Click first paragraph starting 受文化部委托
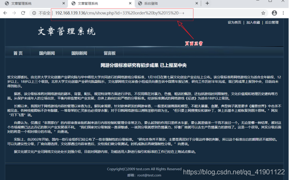This screenshot has width=289, height=180. [144, 81]
